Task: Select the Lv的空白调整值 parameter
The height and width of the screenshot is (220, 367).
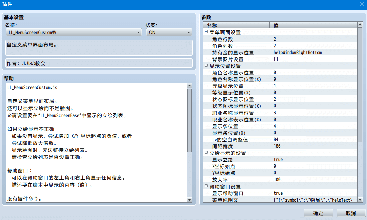Action: click(280, 139)
